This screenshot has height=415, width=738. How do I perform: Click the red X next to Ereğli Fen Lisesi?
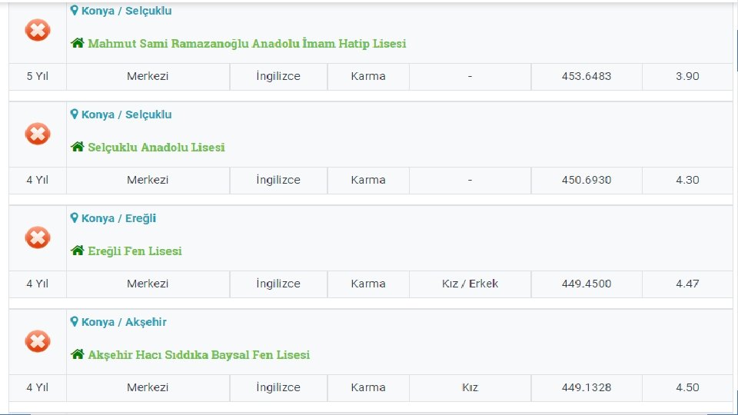[37, 238]
